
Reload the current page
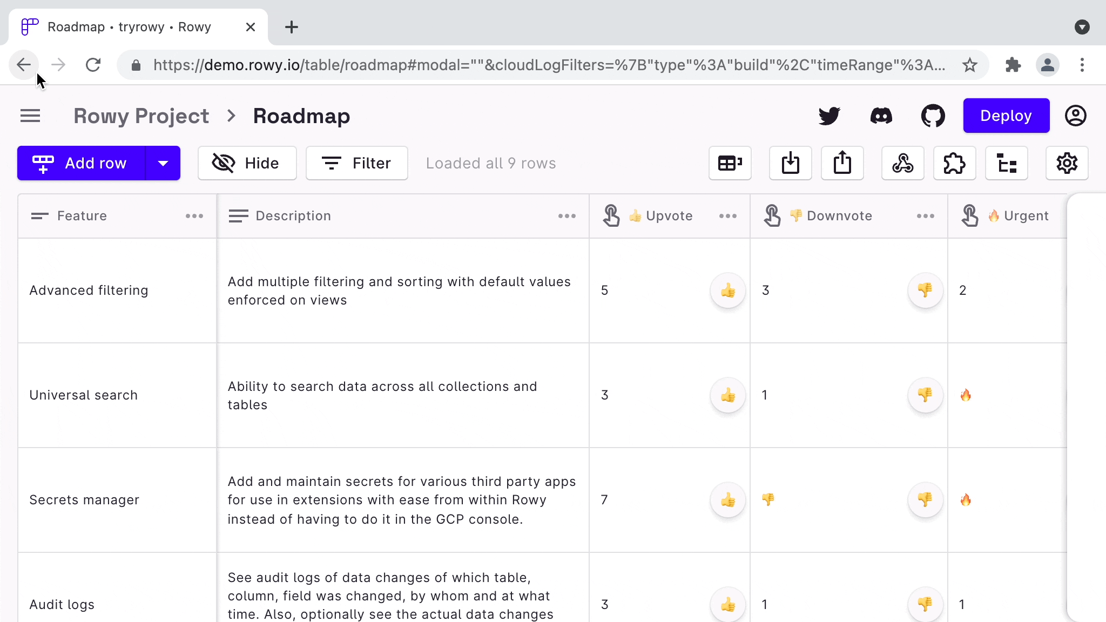click(93, 65)
